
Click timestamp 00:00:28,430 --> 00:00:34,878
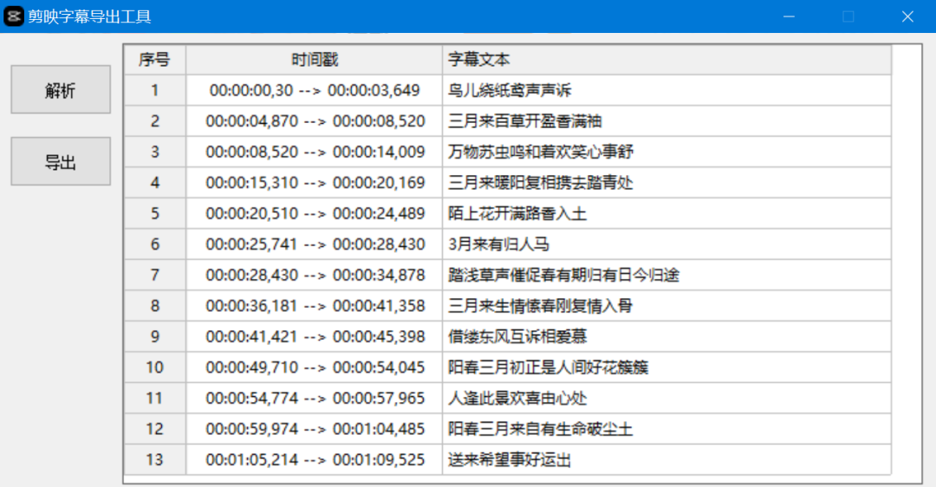[x=315, y=276]
